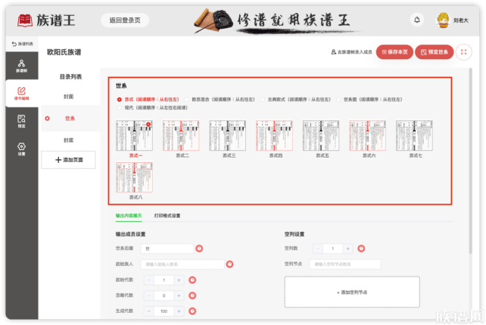486x325 pixels.
Task: Decrease 生成代数 with minus button
Action: point(149,311)
